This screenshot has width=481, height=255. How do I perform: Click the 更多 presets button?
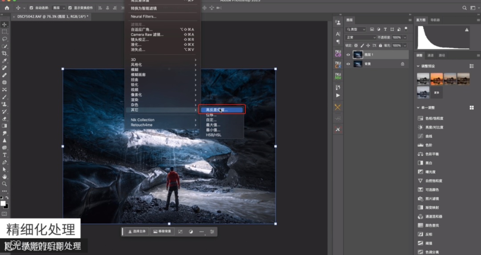436,92
